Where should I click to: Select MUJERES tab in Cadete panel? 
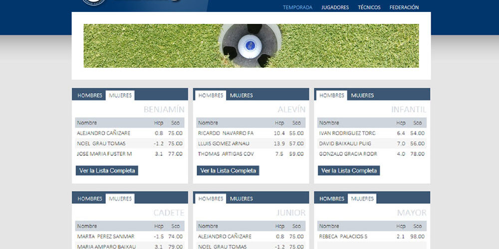120,199
